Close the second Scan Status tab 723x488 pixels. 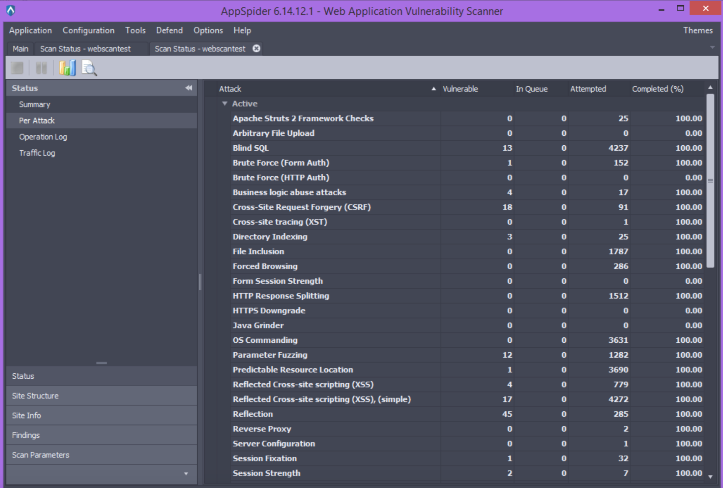coord(256,48)
